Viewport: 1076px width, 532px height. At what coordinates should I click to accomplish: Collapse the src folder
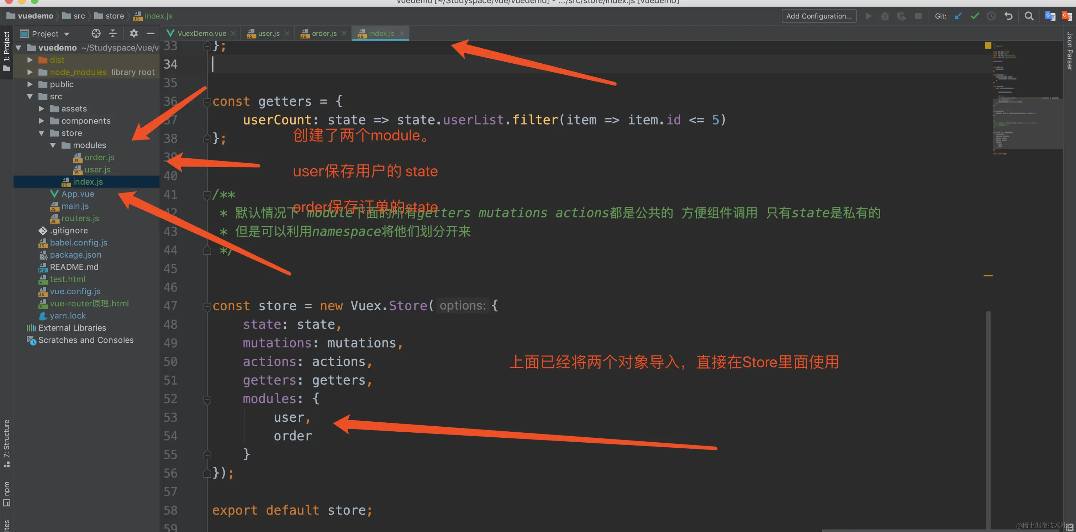pos(30,96)
